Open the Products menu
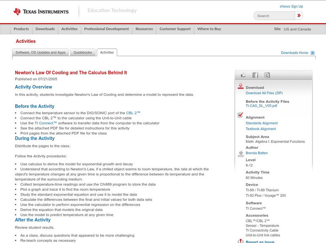The width and height of the screenshot is (326, 243). pyautogui.click(x=21, y=29)
